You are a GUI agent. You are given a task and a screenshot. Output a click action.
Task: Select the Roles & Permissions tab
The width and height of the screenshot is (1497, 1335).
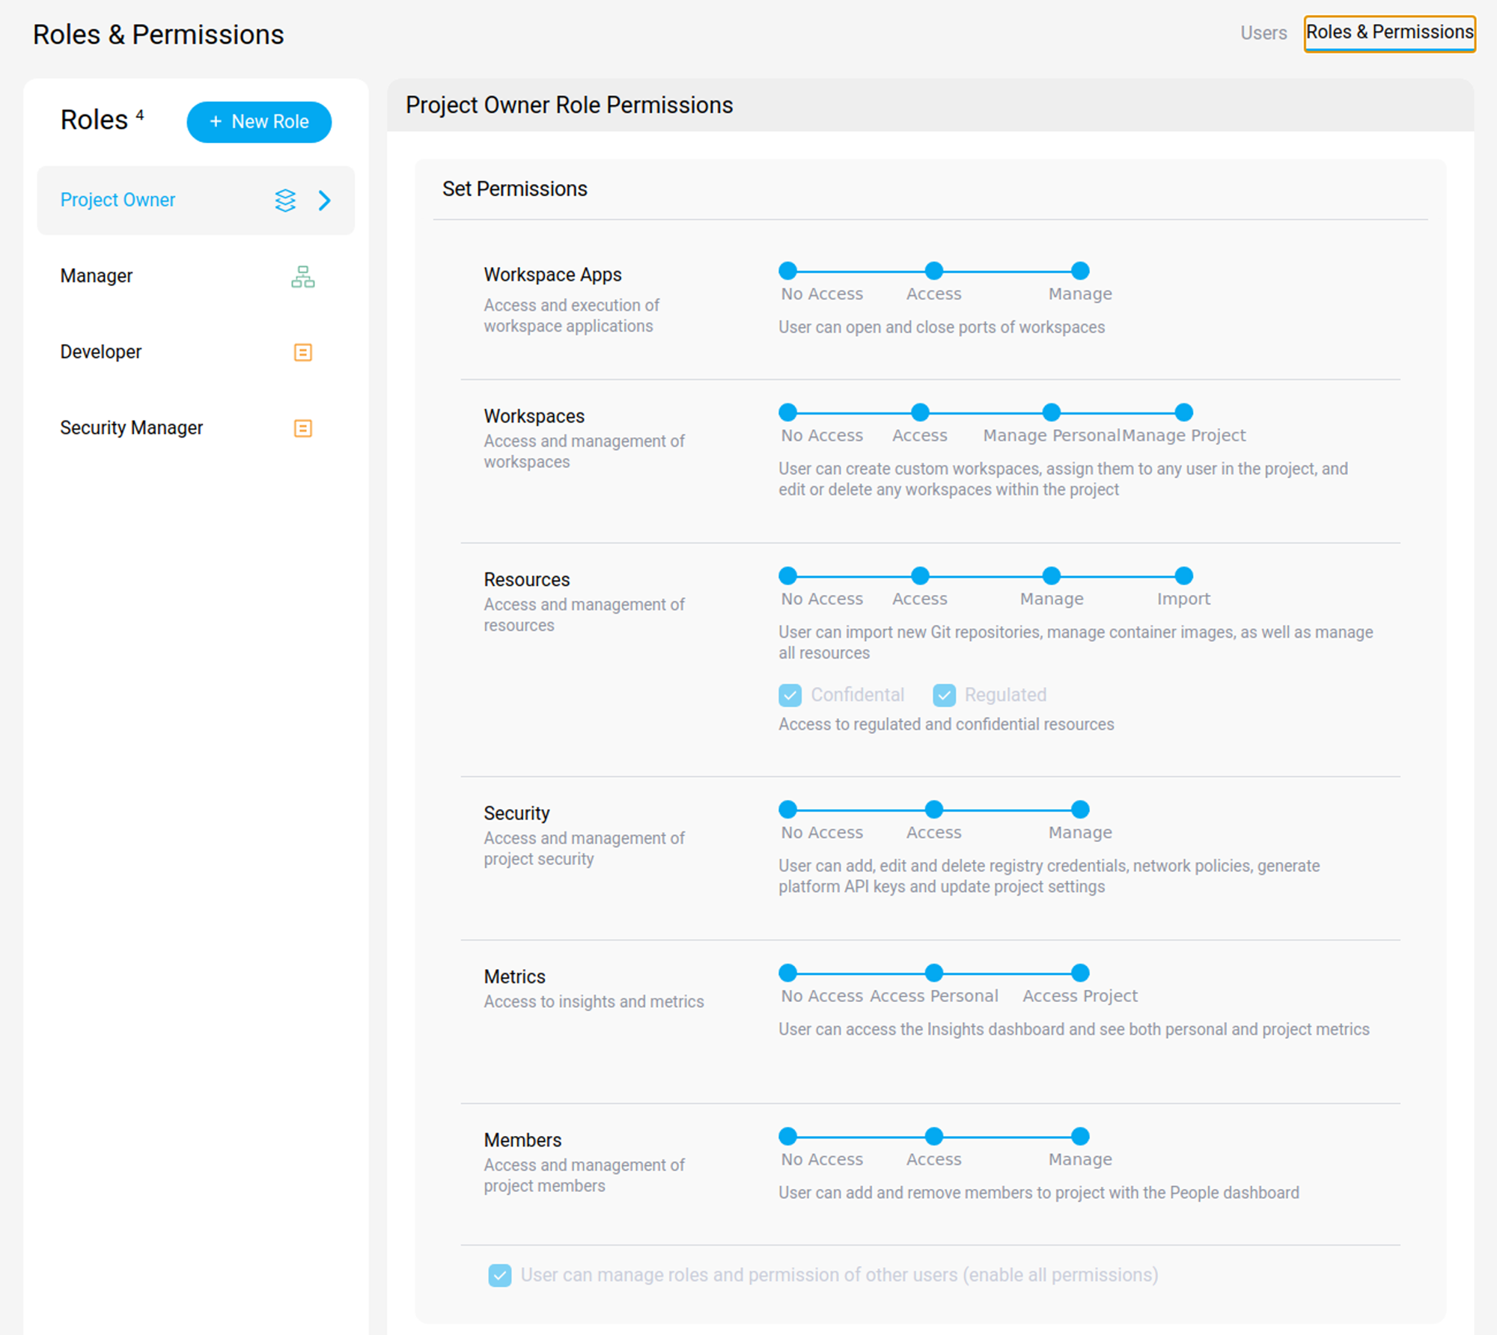click(1388, 32)
